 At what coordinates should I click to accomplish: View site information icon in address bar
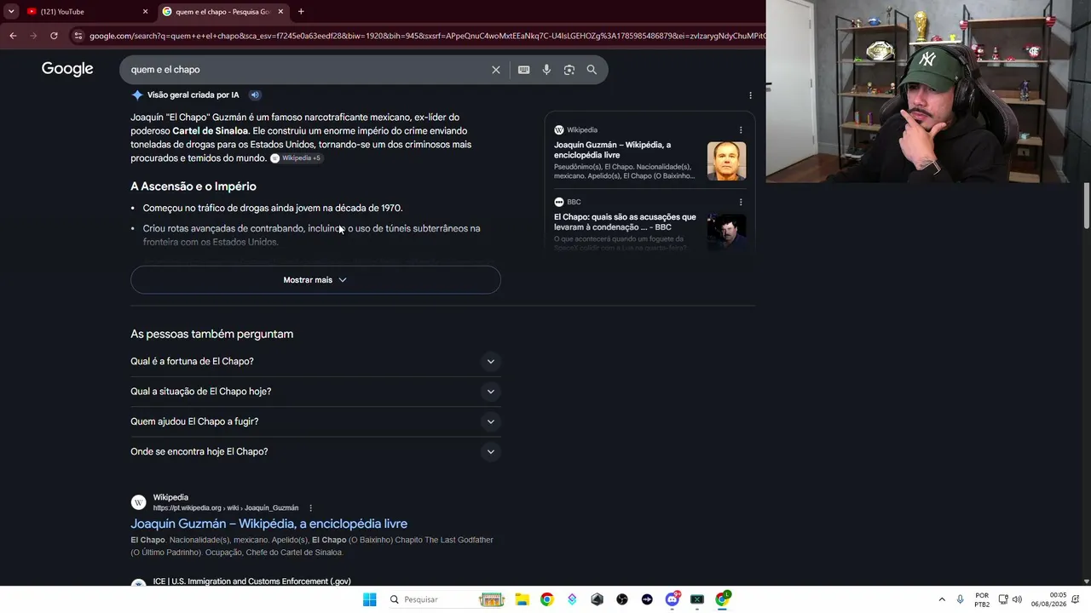tap(78, 36)
